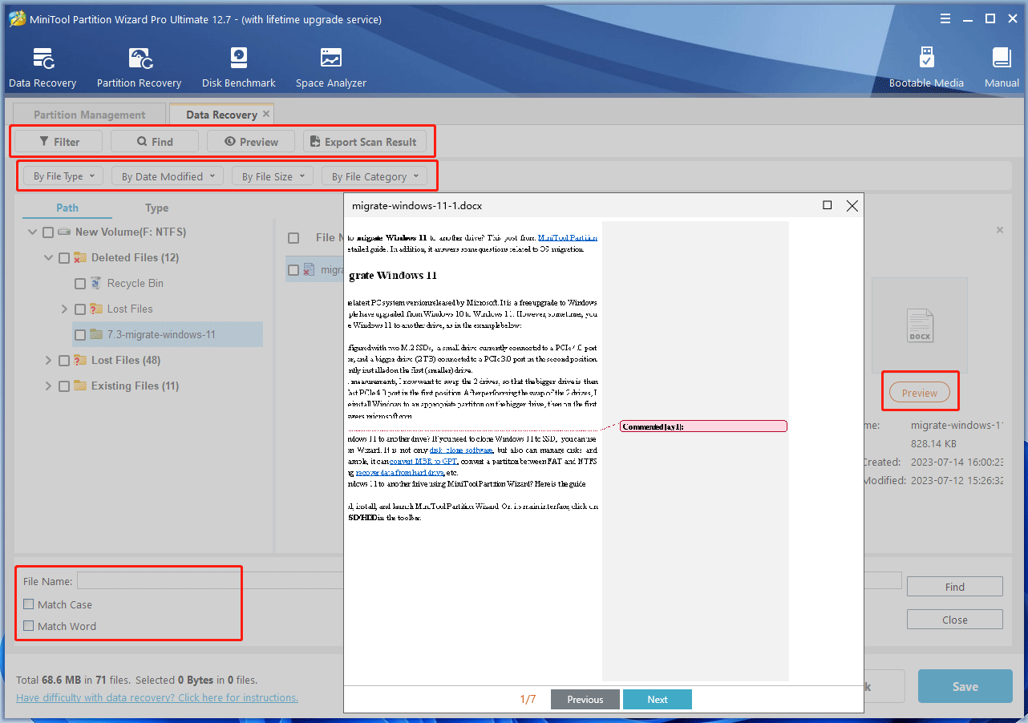1028x723 pixels.
Task: Check the 7.3-migrate-windows-11 folder checkbox
Action: tap(80, 335)
